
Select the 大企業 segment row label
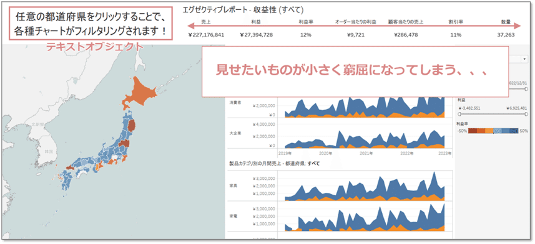[235, 133]
